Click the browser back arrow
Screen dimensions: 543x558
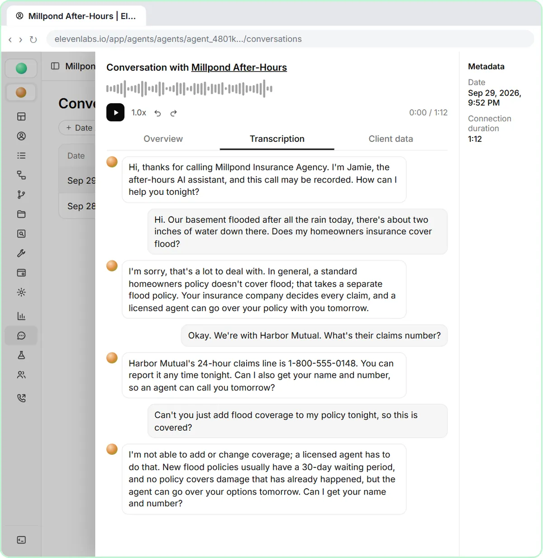[x=10, y=39]
